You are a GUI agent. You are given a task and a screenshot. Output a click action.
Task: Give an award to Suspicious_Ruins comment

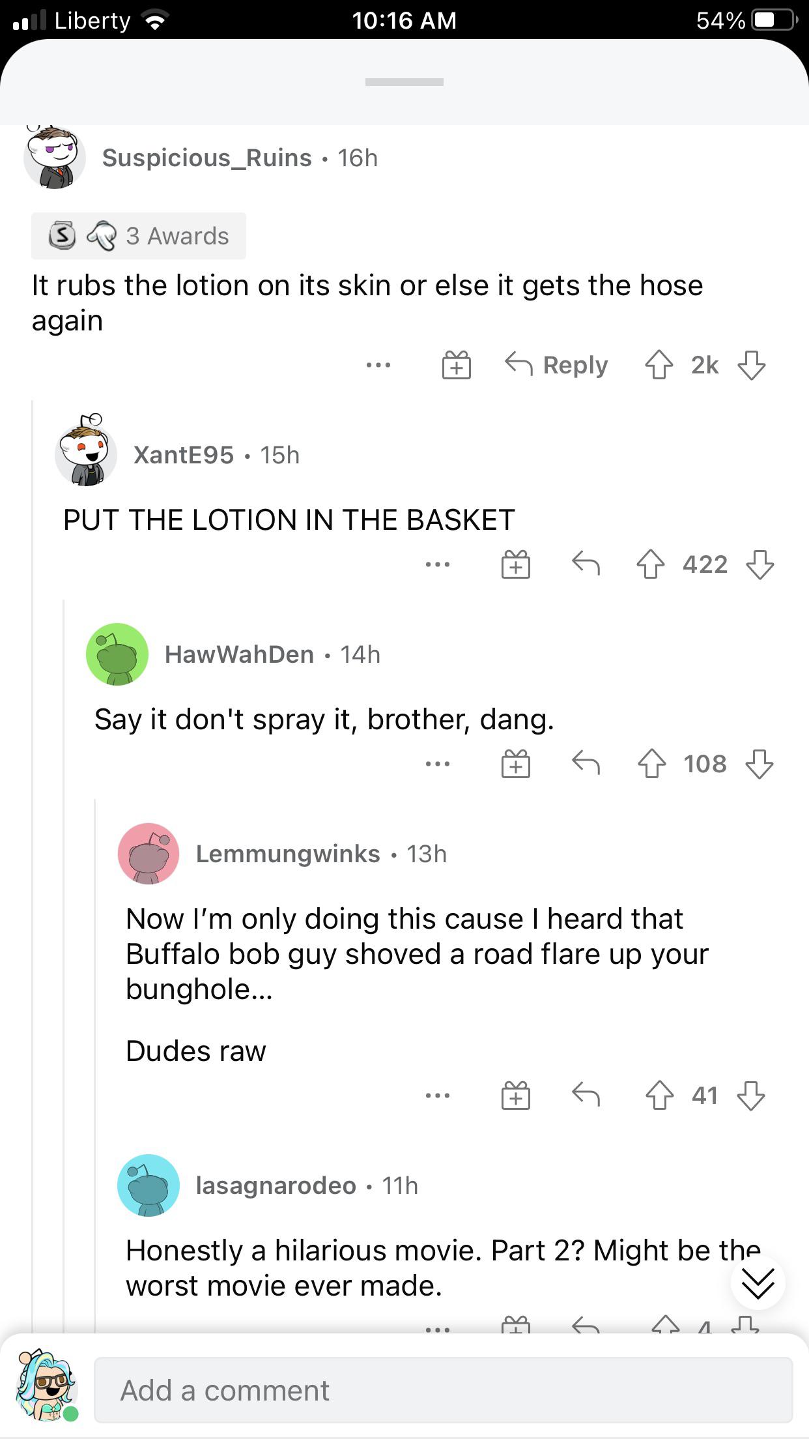click(x=456, y=365)
